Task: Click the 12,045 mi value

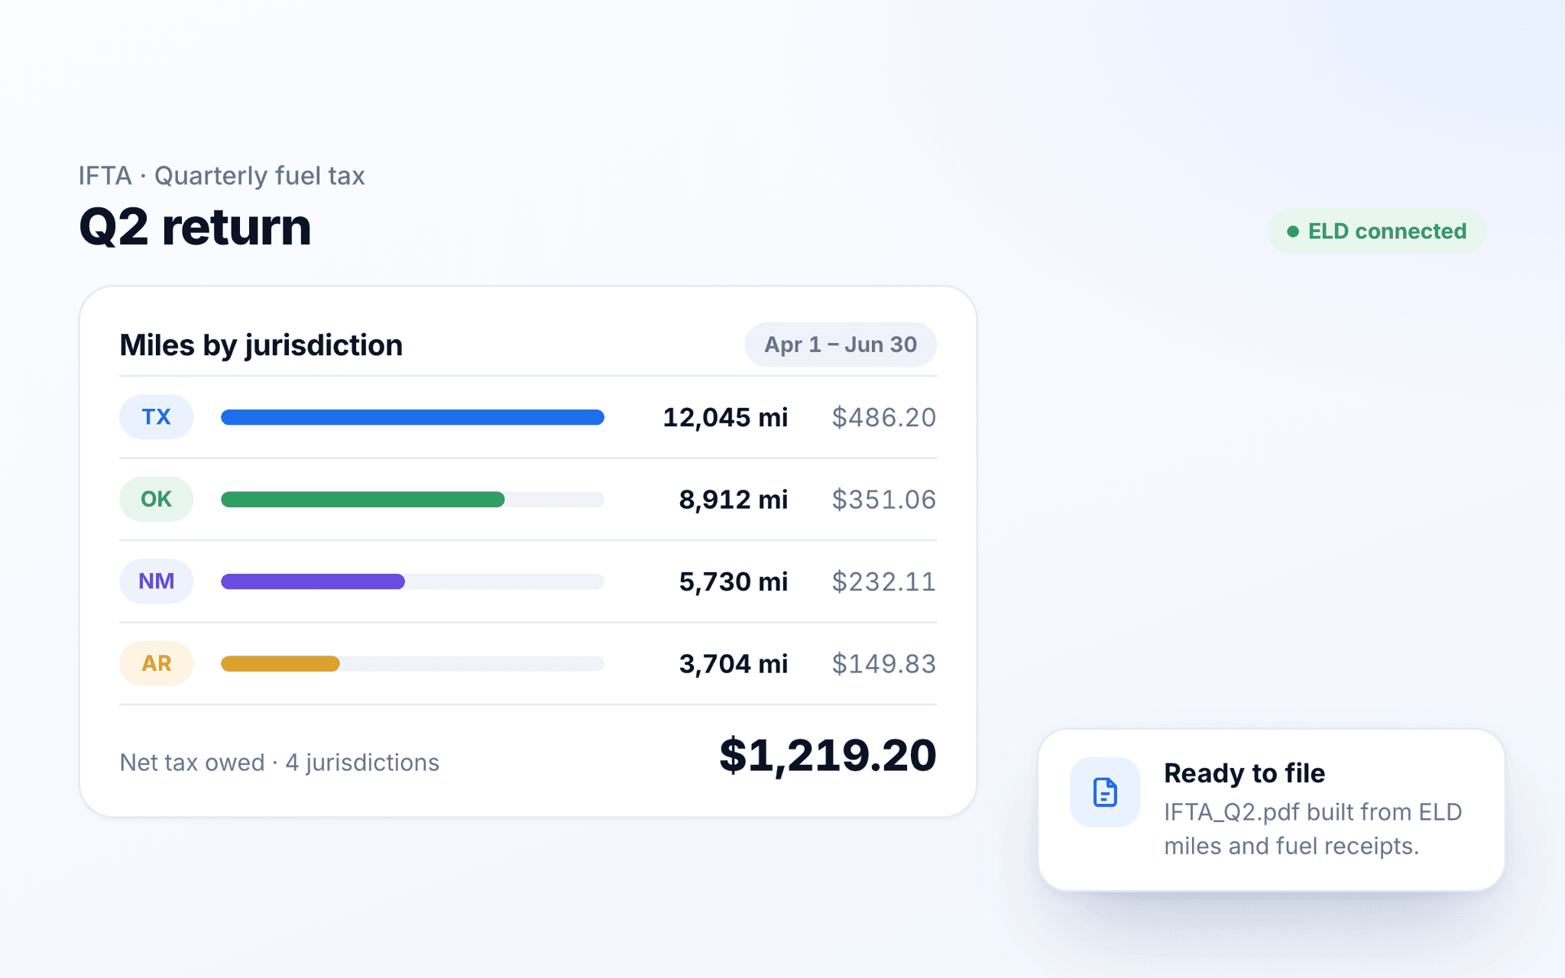Action: [725, 417]
